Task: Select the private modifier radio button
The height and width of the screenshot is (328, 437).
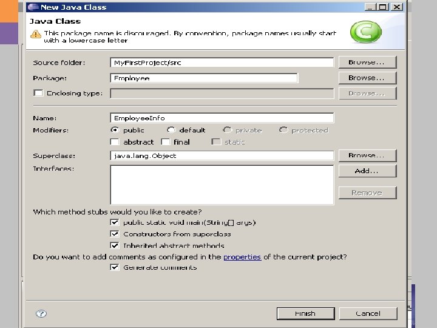Action: pos(228,130)
